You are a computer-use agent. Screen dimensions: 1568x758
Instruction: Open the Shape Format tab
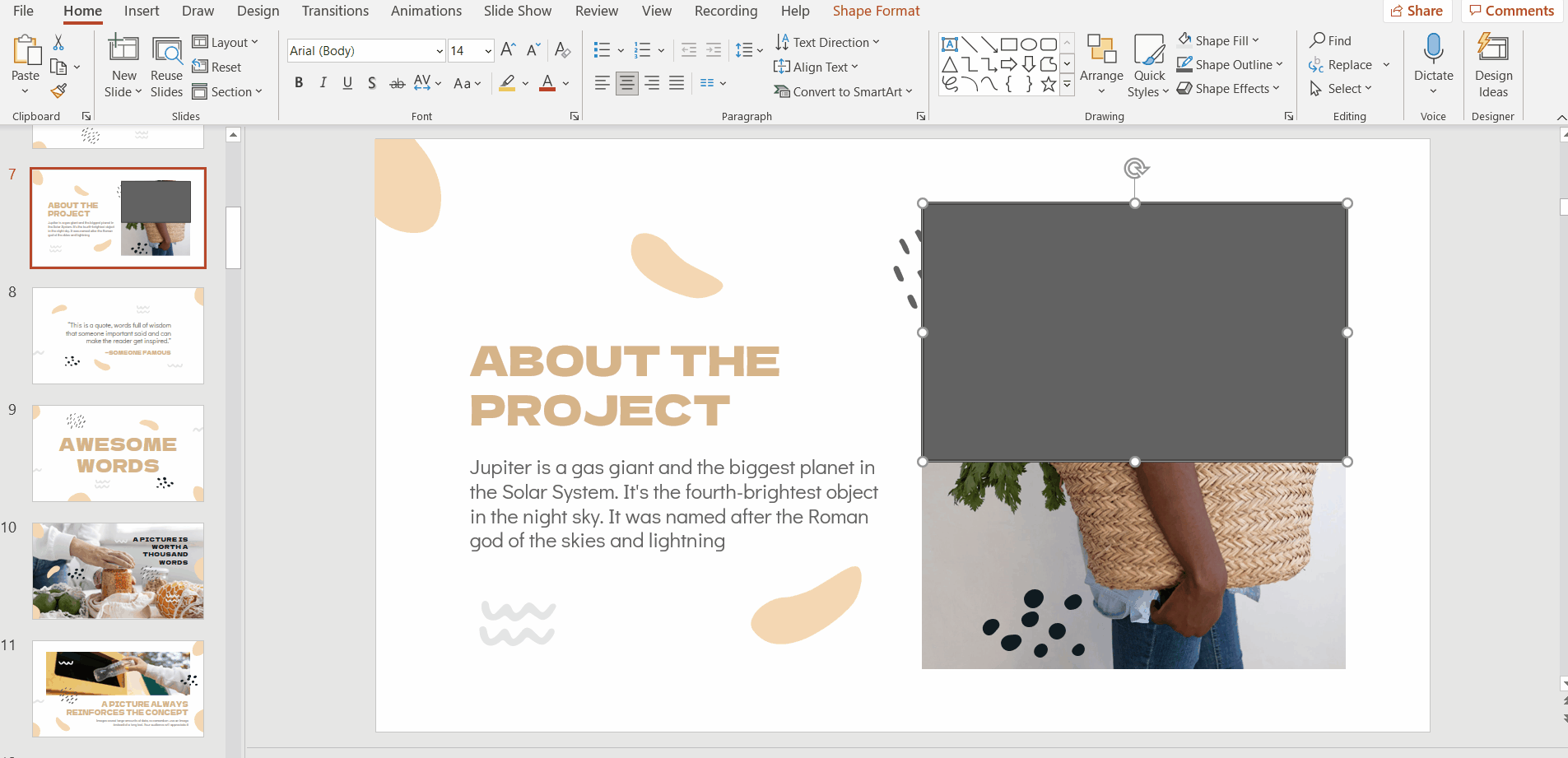pos(876,11)
